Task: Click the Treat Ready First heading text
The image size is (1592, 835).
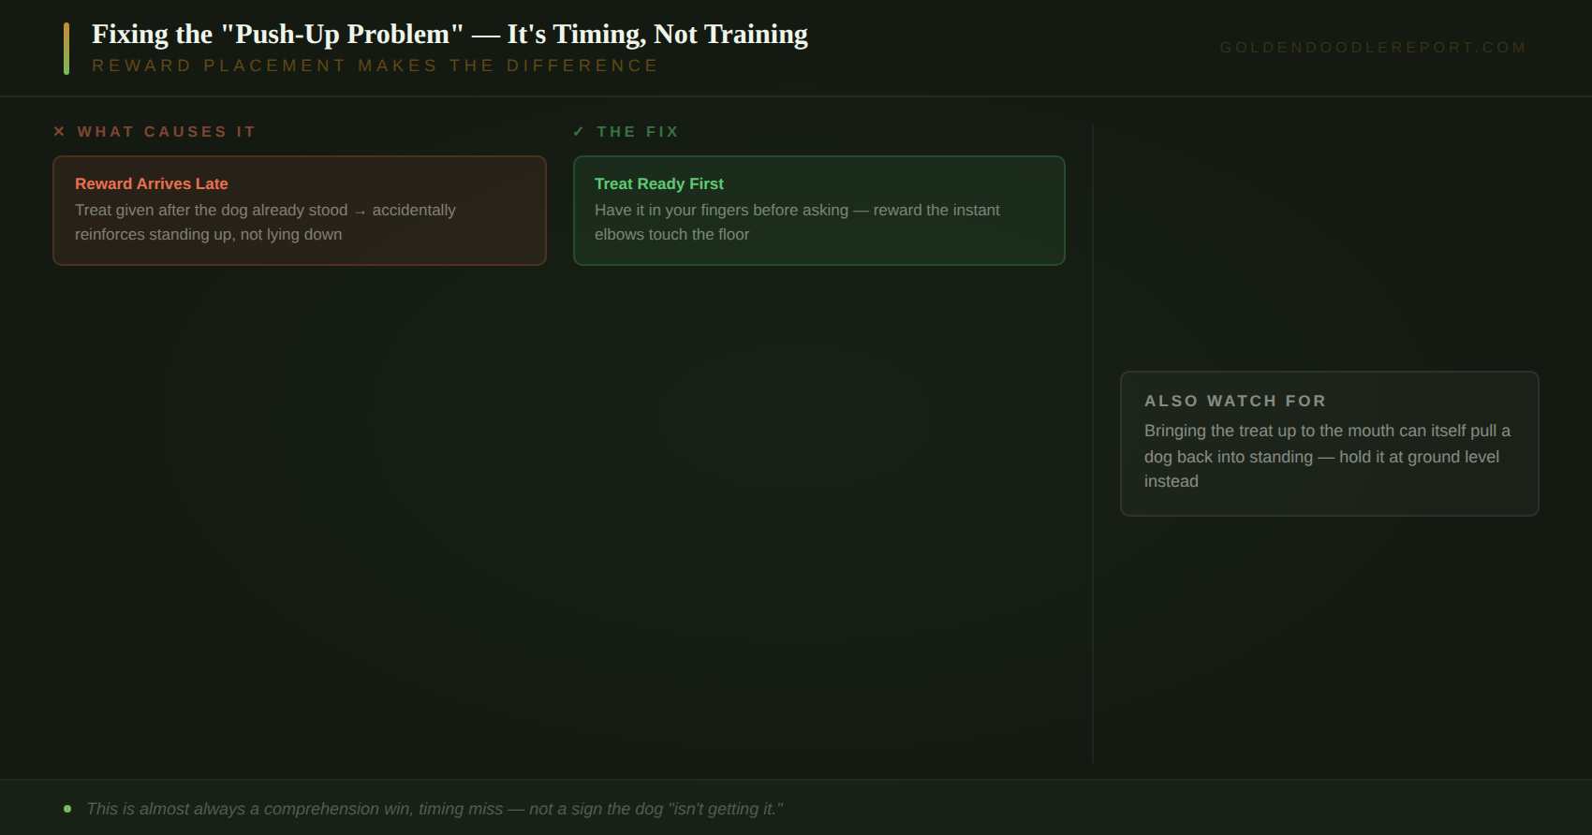Action: pyautogui.click(x=659, y=184)
